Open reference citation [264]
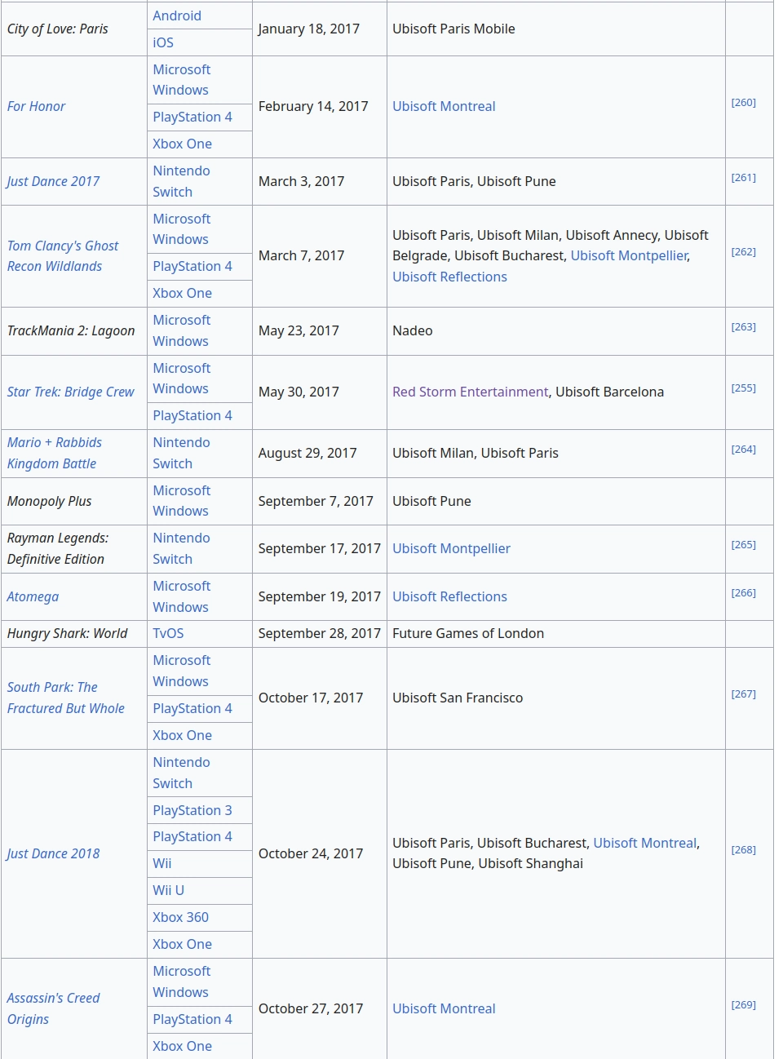 tap(743, 449)
